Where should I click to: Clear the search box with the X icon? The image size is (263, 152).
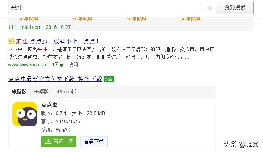pyautogui.click(x=210, y=8)
